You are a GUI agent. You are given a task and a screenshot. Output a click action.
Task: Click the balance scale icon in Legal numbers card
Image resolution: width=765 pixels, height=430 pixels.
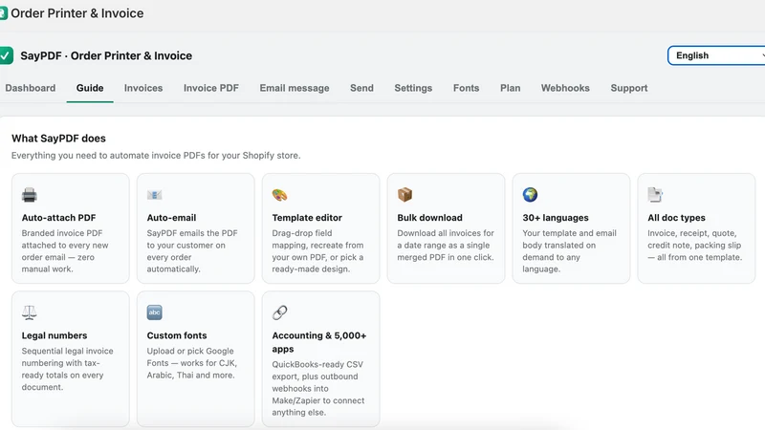(30, 312)
